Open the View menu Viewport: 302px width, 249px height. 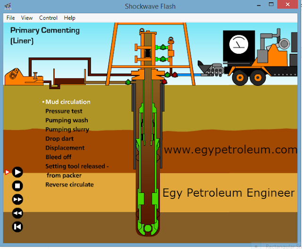pyautogui.click(x=27, y=18)
